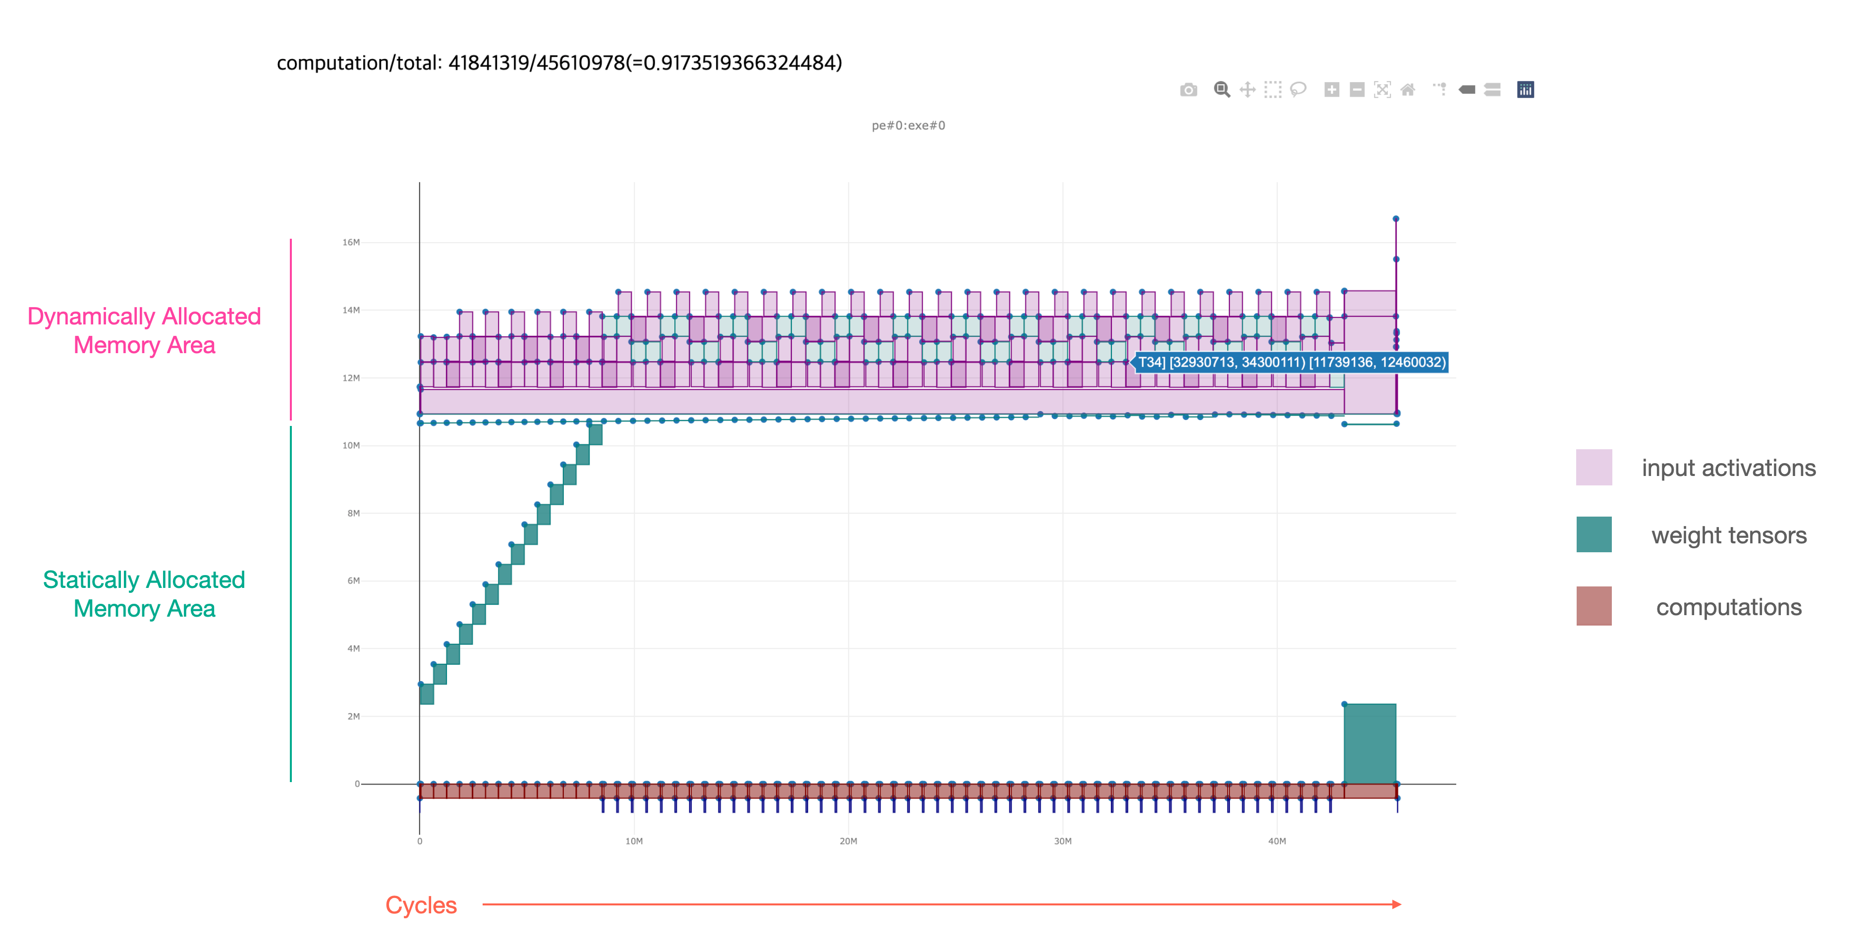
Task: Reset axes with the home icon
Action: click(x=1408, y=90)
